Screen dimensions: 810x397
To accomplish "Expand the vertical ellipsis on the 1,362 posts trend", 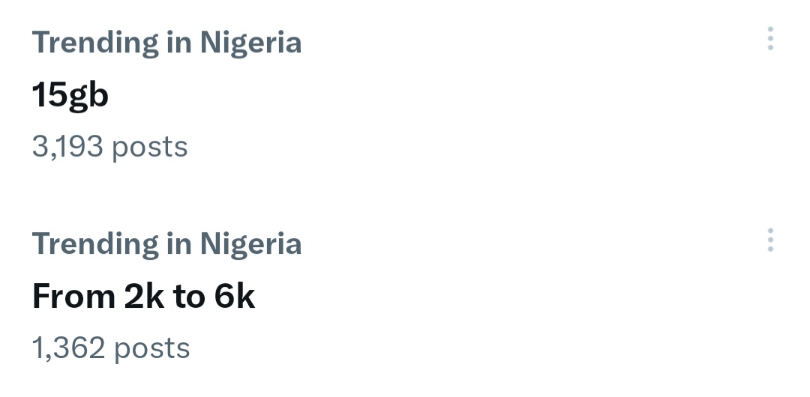I will (770, 240).
